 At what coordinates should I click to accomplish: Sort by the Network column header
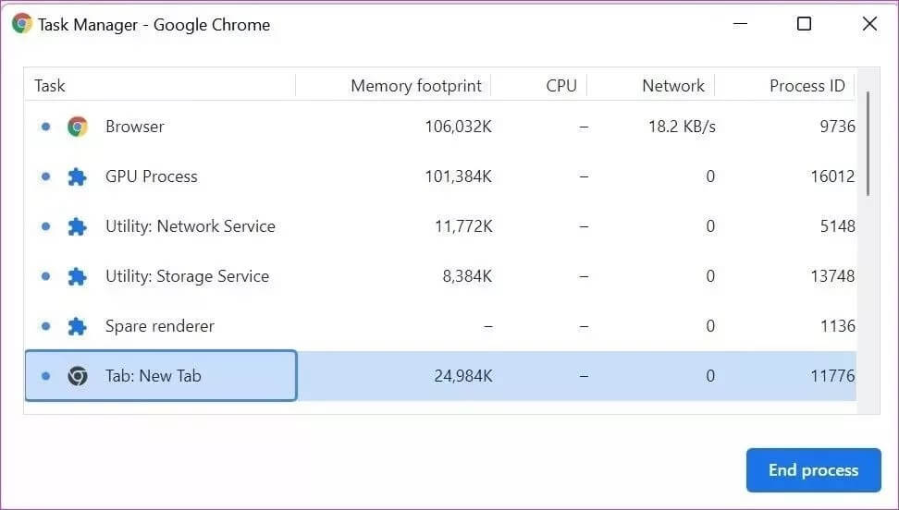pos(673,86)
